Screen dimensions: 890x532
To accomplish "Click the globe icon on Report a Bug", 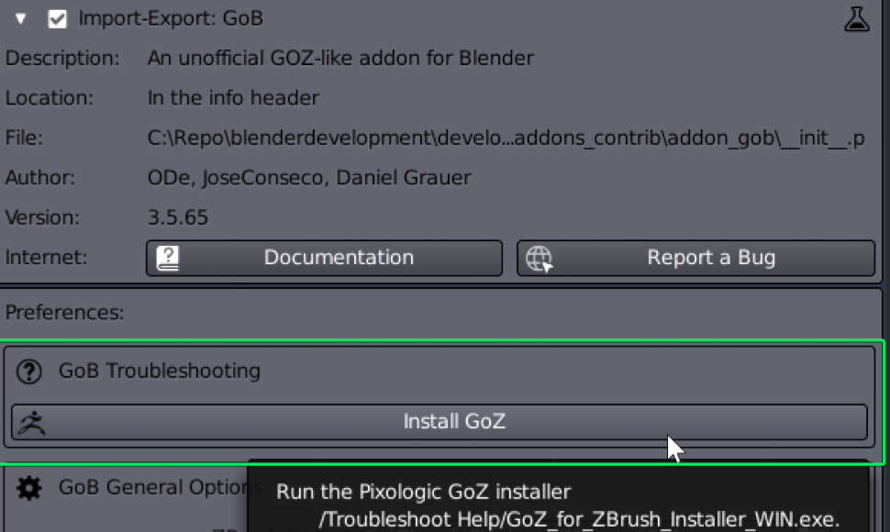I will [540, 257].
